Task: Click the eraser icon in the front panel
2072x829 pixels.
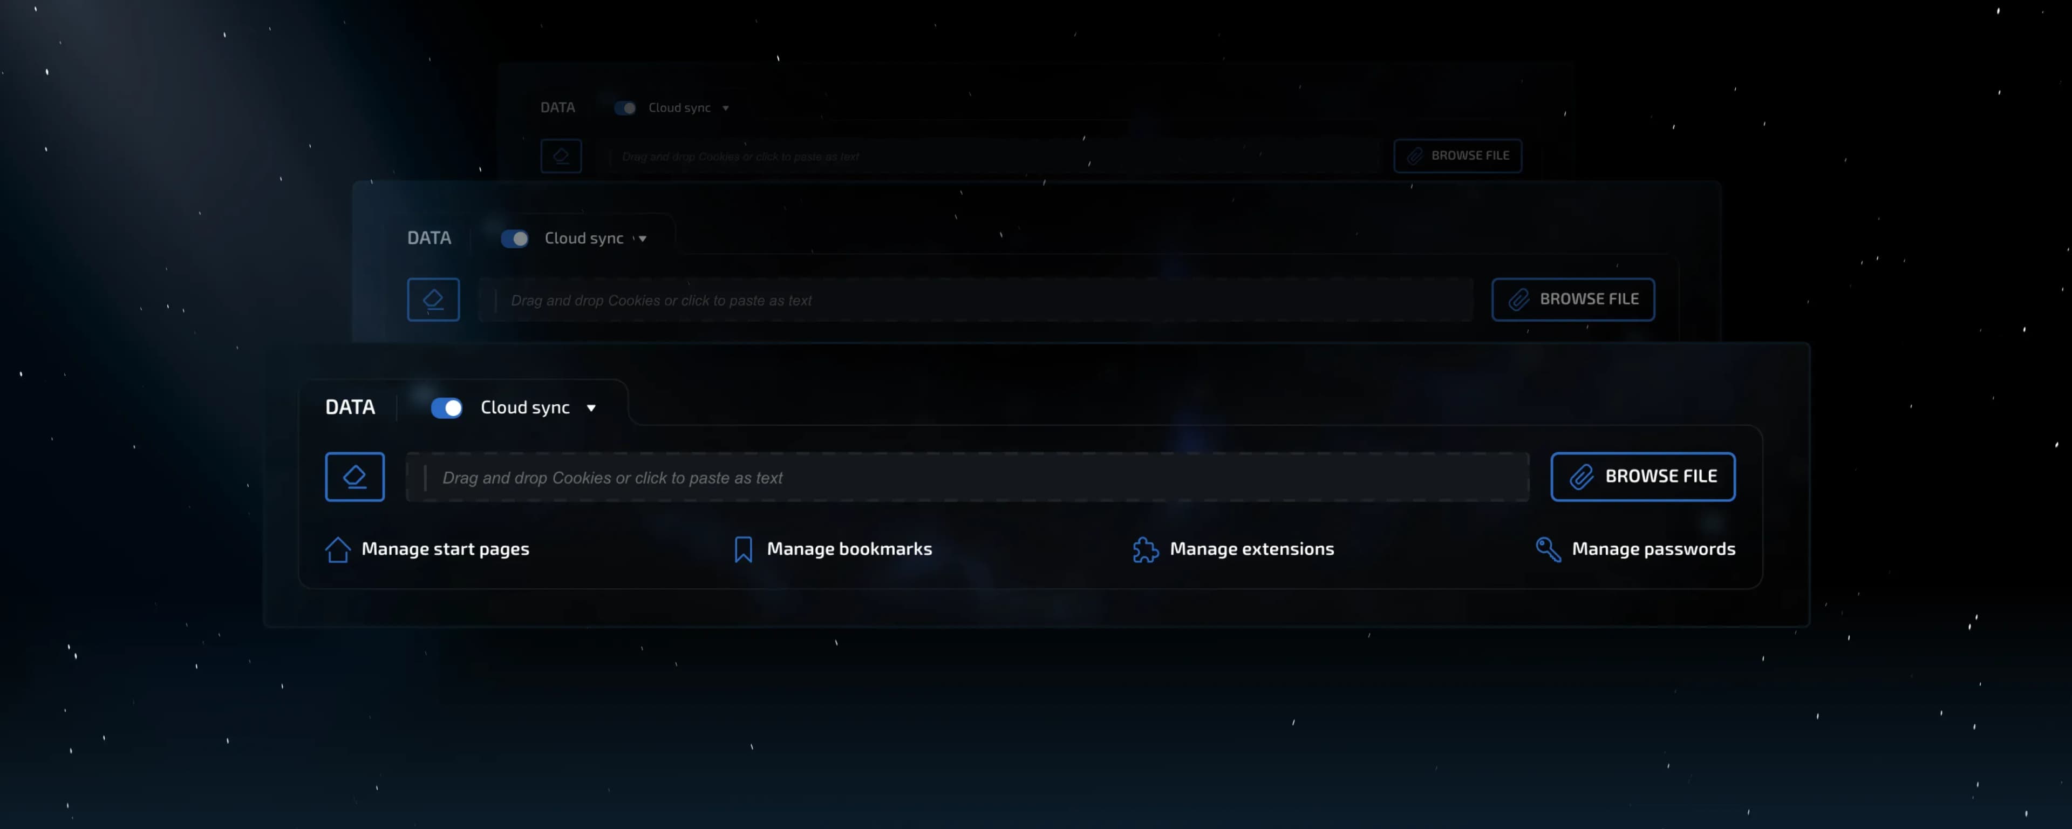Action: [355, 477]
